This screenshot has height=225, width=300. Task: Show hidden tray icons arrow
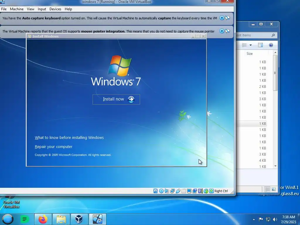click(254, 219)
